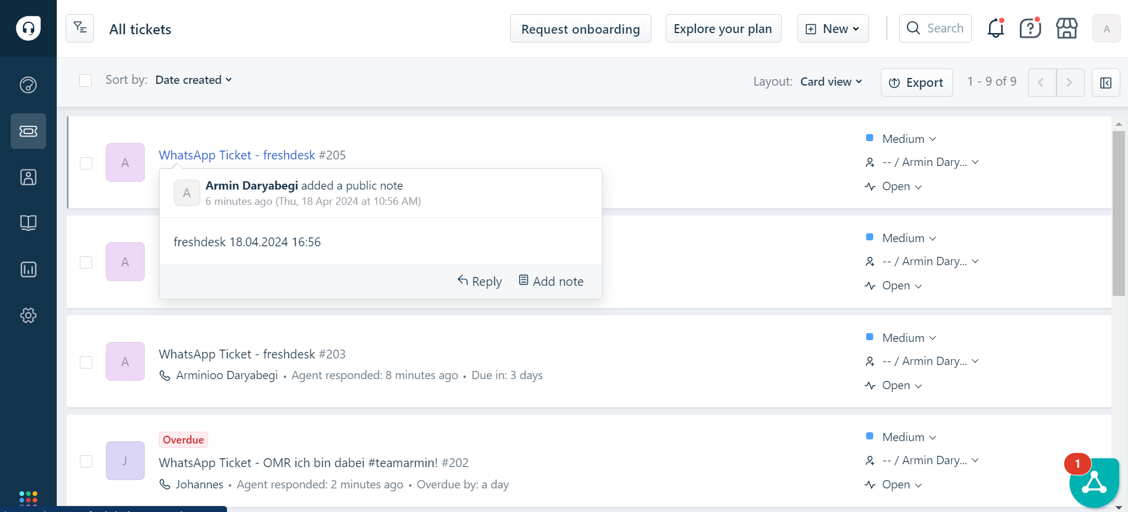This screenshot has width=1128, height=512.
Task: Open the notifications bell
Action: [x=996, y=28]
